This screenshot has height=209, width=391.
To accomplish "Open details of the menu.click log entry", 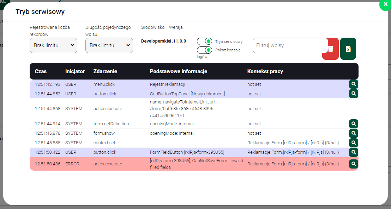I will (354, 84).
